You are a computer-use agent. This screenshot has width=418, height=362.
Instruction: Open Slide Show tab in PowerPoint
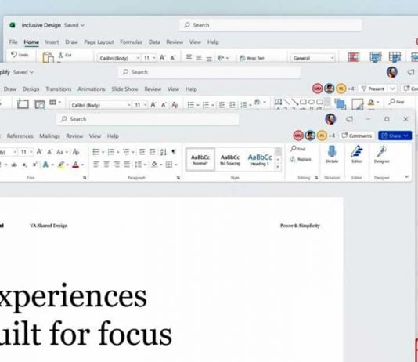124,89
